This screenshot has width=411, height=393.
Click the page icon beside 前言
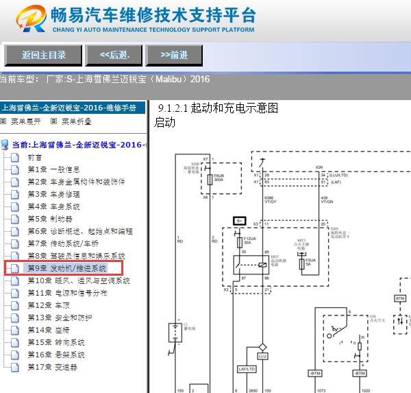(15, 158)
